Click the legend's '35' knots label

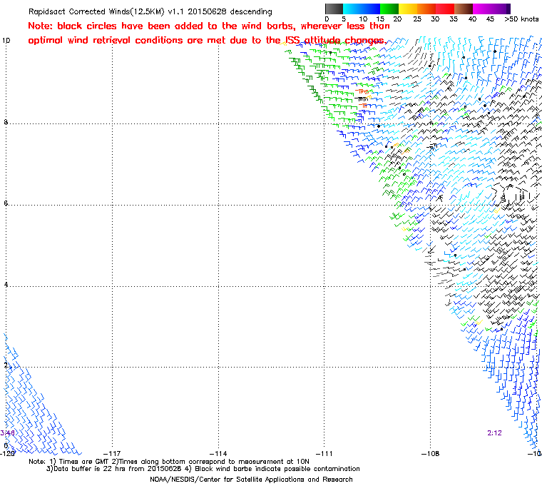pos(454,19)
